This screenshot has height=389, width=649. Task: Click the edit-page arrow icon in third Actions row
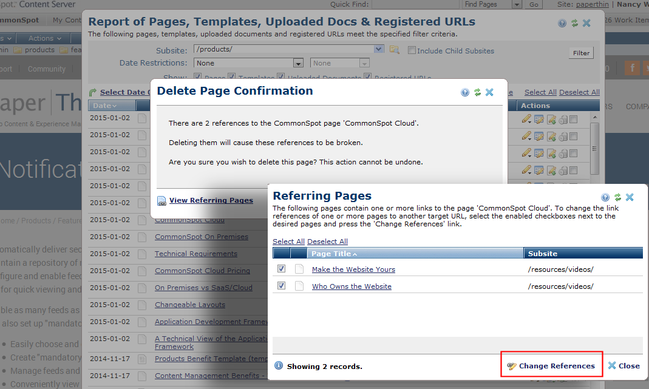551,154
